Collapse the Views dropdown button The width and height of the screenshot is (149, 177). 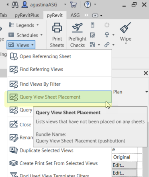(x=21, y=45)
